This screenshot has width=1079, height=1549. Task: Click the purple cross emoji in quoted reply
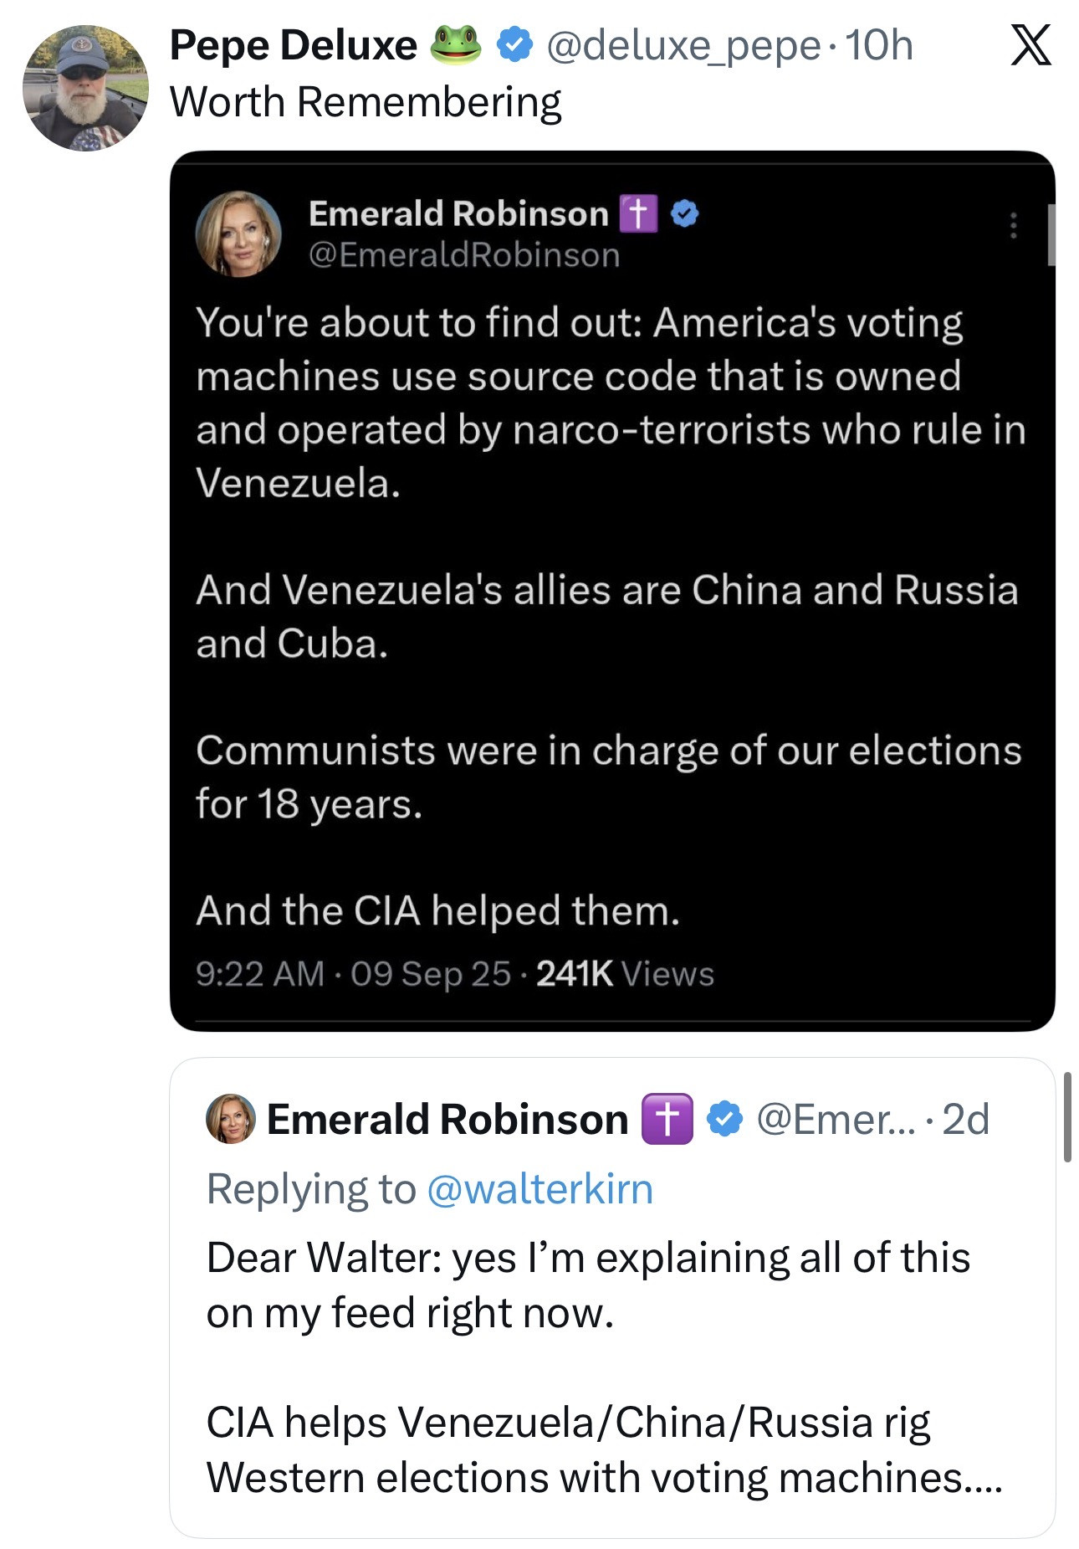coord(667,1119)
